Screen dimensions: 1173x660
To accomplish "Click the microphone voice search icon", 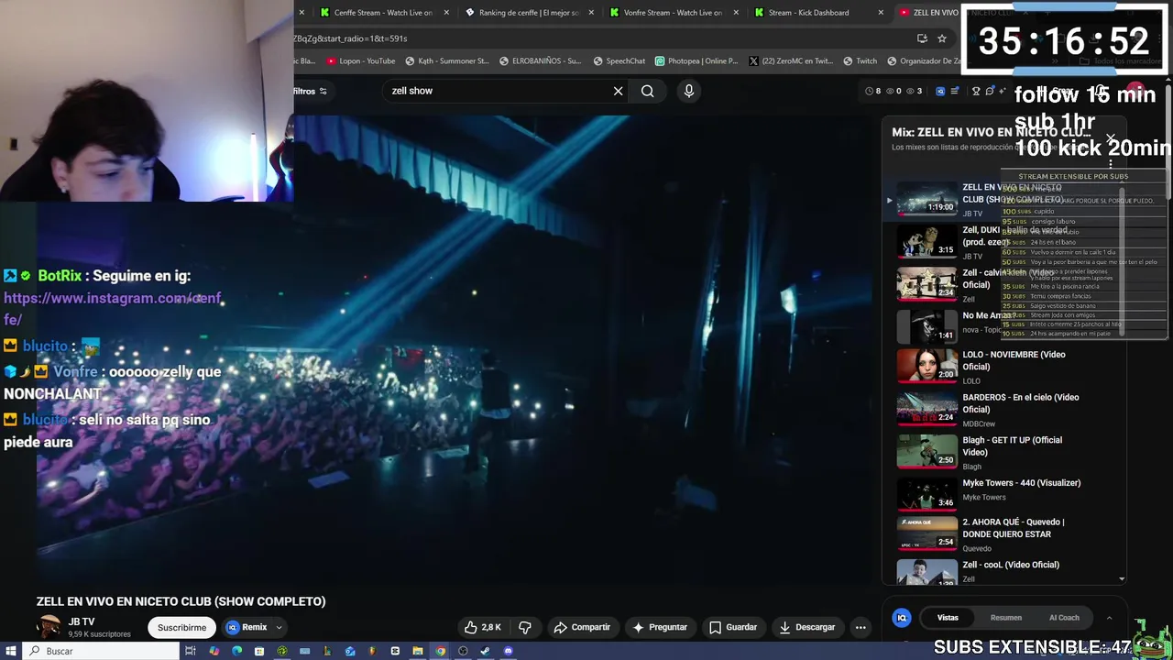I will pyautogui.click(x=689, y=91).
